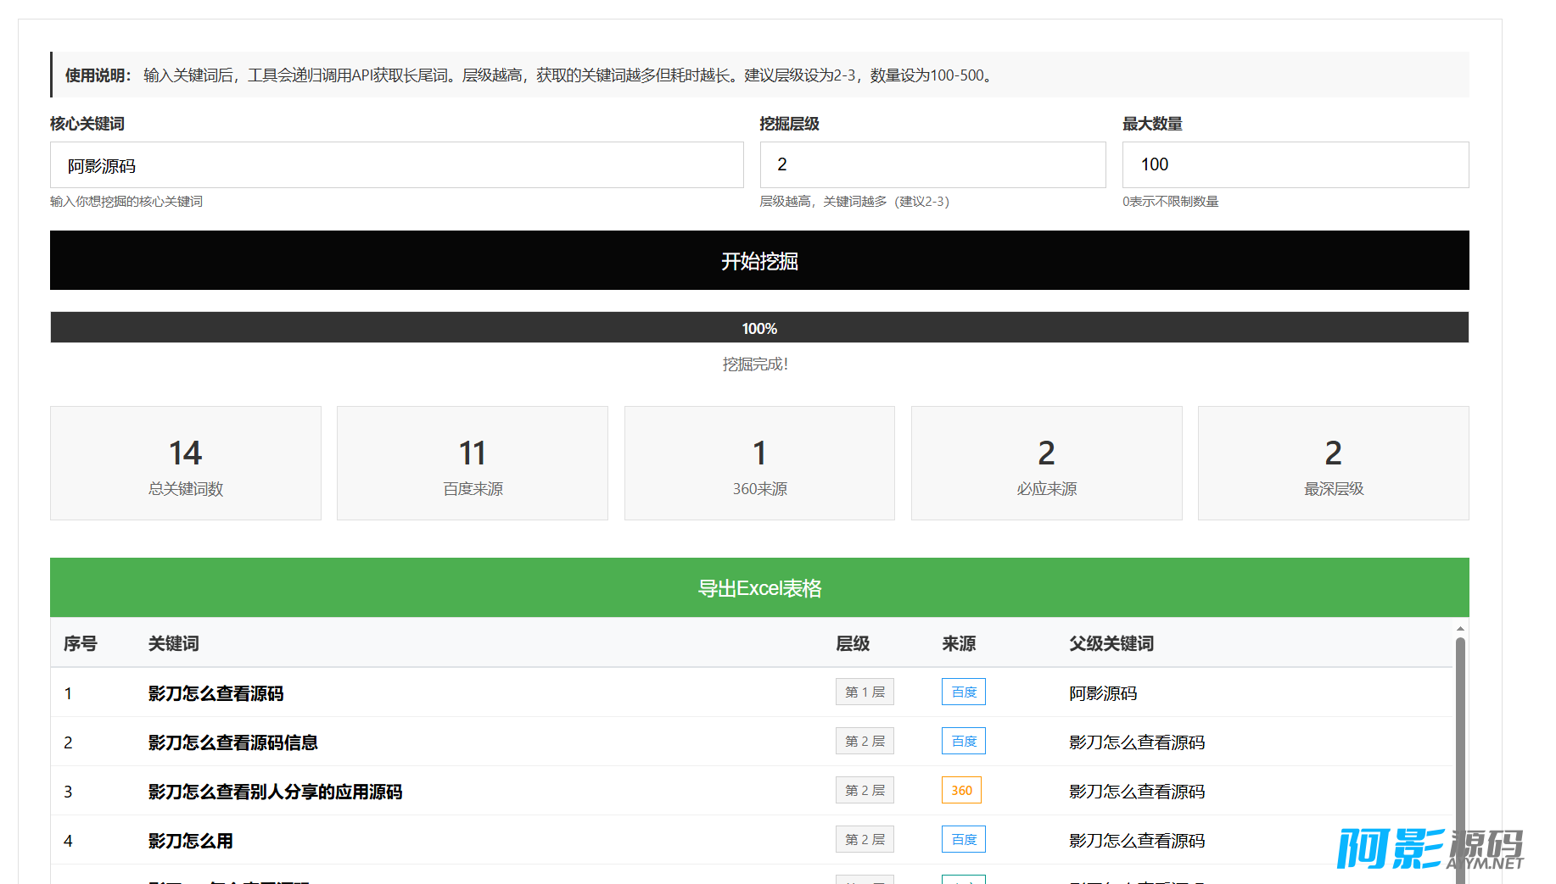Click the 第 2 层 badge in row 4
The width and height of the screenshot is (1556, 884).
[x=865, y=840]
